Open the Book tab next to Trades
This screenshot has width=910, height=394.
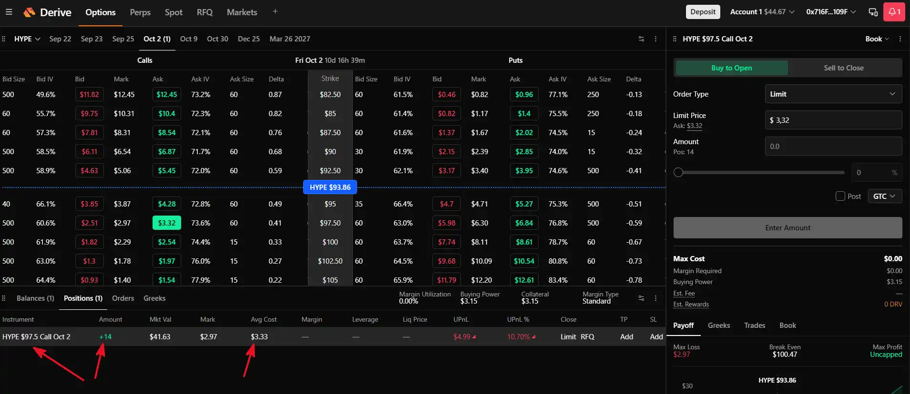pyautogui.click(x=787, y=325)
